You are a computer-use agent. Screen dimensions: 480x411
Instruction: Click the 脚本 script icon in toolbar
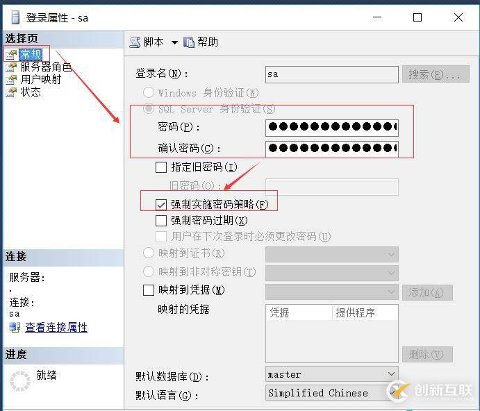click(135, 42)
